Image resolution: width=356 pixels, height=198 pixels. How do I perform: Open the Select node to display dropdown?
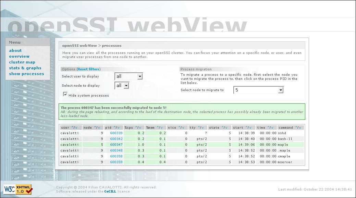(x=122, y=86)
